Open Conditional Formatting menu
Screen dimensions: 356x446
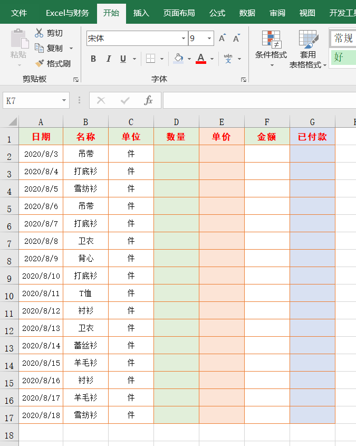[271, 49]
